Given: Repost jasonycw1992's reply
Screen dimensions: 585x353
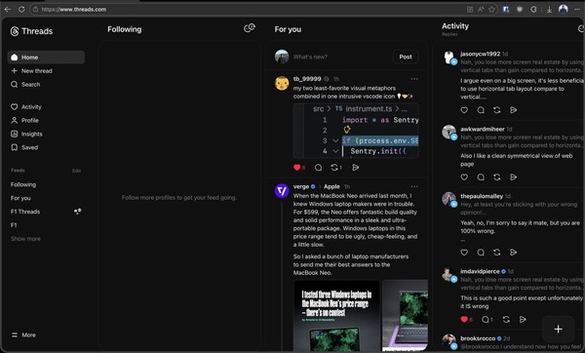Looking at the screenshot, I should click(497, 110).
